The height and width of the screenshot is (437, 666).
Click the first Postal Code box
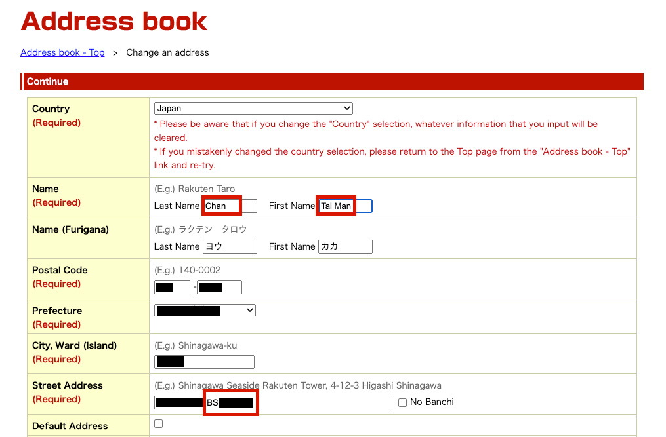click(x=172, y=287)
